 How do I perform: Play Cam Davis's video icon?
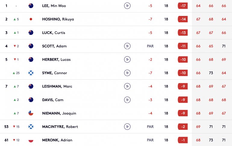coord(127,100)
